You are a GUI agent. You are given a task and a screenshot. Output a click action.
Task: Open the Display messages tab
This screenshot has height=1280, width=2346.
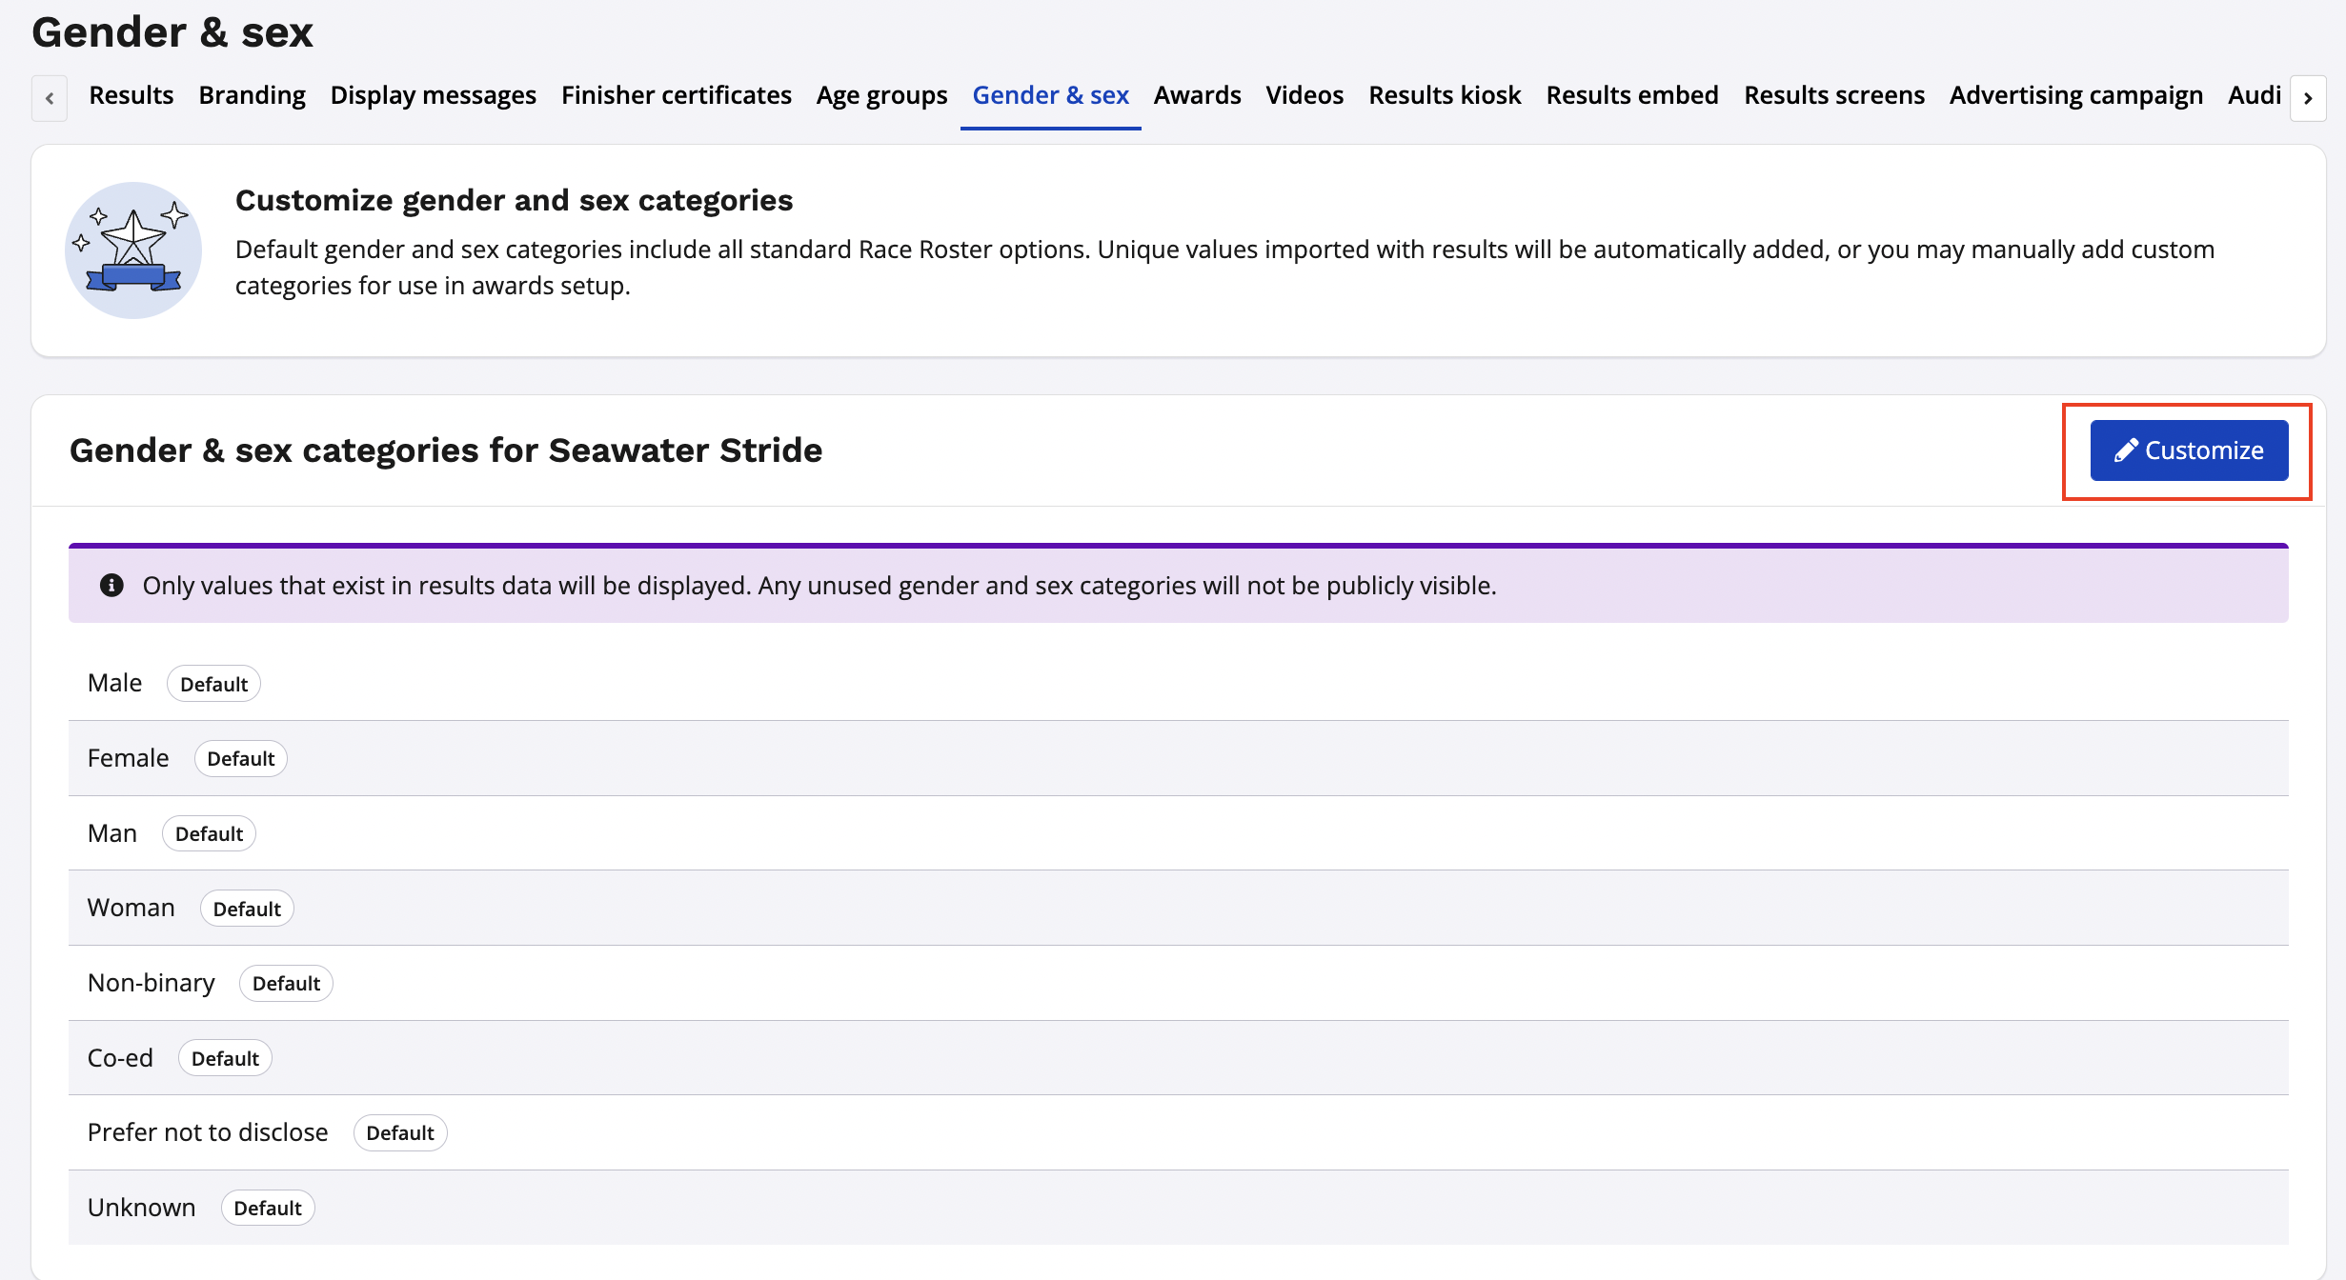click(x=433, y=95)
